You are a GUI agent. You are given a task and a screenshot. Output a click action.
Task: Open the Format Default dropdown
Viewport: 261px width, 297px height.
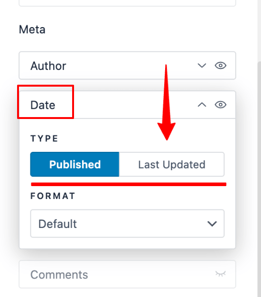pyautogui.click(x=127, y=224)
